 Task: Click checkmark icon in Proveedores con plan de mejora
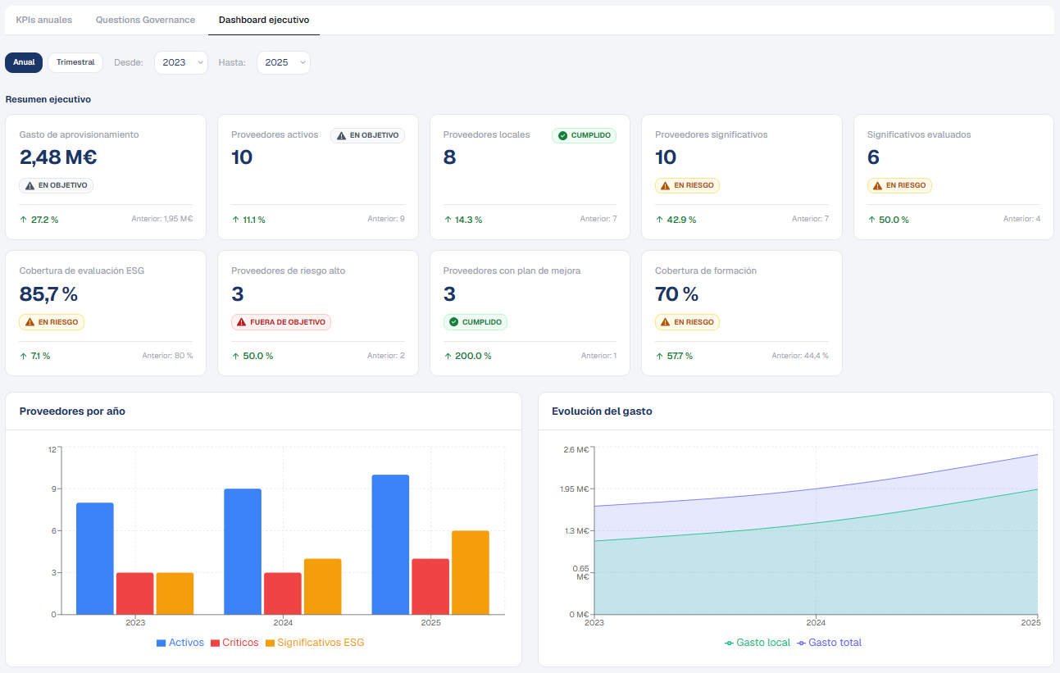click(x=454, y=322)
